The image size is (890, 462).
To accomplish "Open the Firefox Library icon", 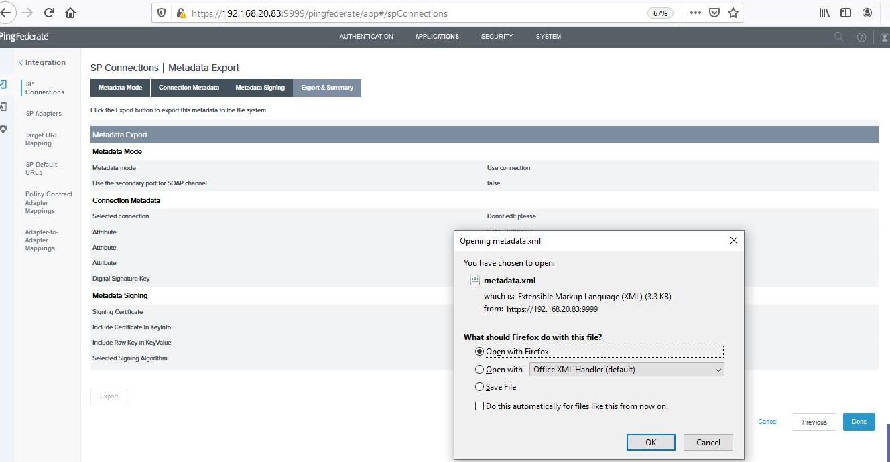I will (x=824, y=13).
